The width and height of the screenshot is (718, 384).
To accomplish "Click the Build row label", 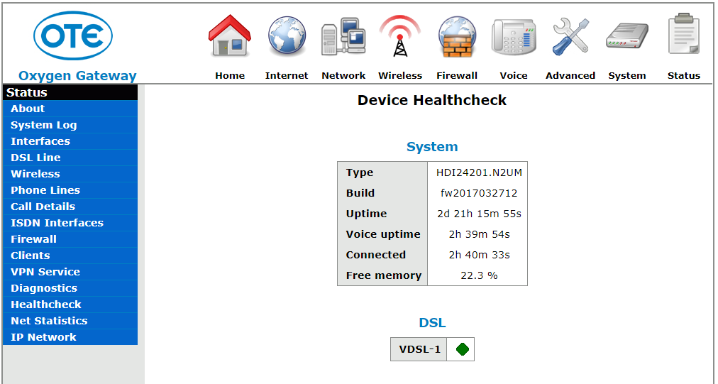I will coord(360,193).
